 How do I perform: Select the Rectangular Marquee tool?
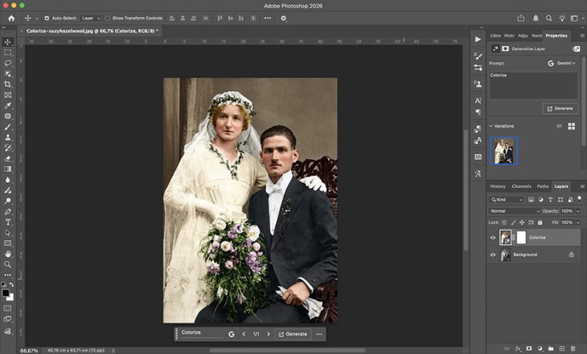coord(8,53)
